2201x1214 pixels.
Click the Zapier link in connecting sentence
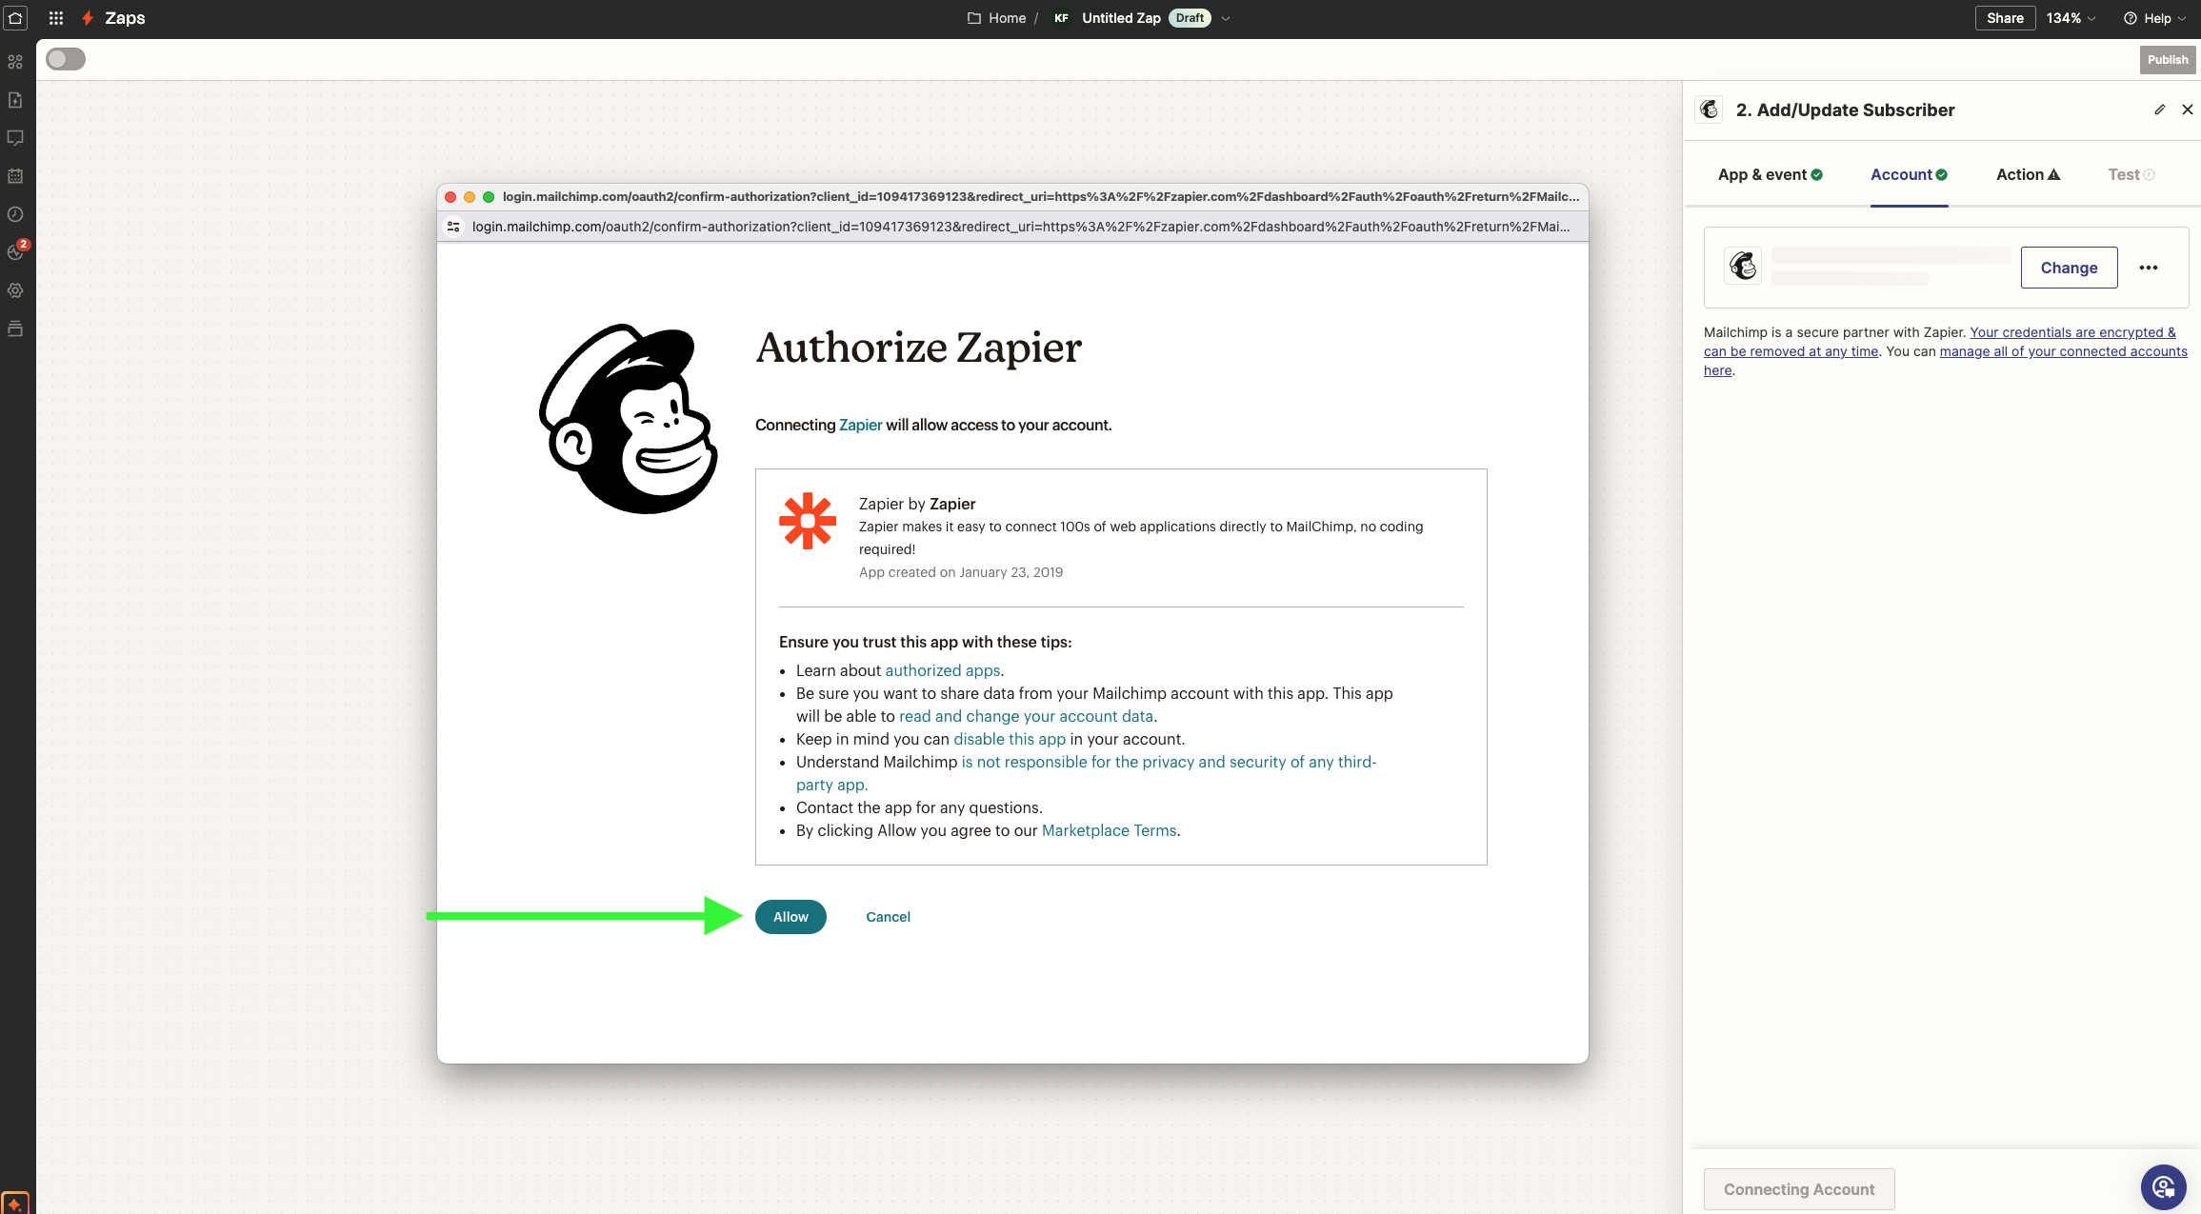pyautogui.click(x=860, y=425)
